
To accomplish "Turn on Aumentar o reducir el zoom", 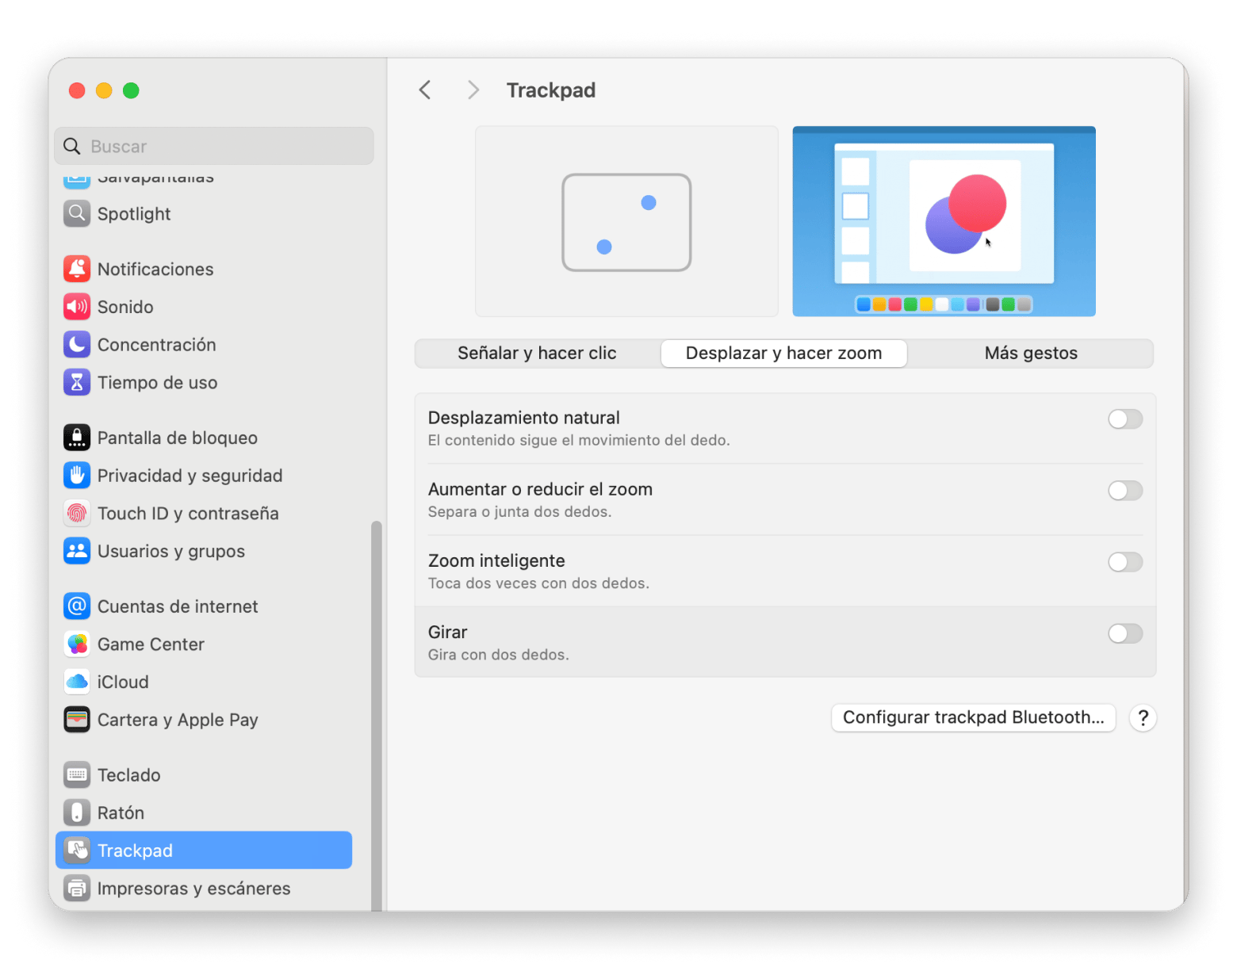I will click(x=1124, y=491).
